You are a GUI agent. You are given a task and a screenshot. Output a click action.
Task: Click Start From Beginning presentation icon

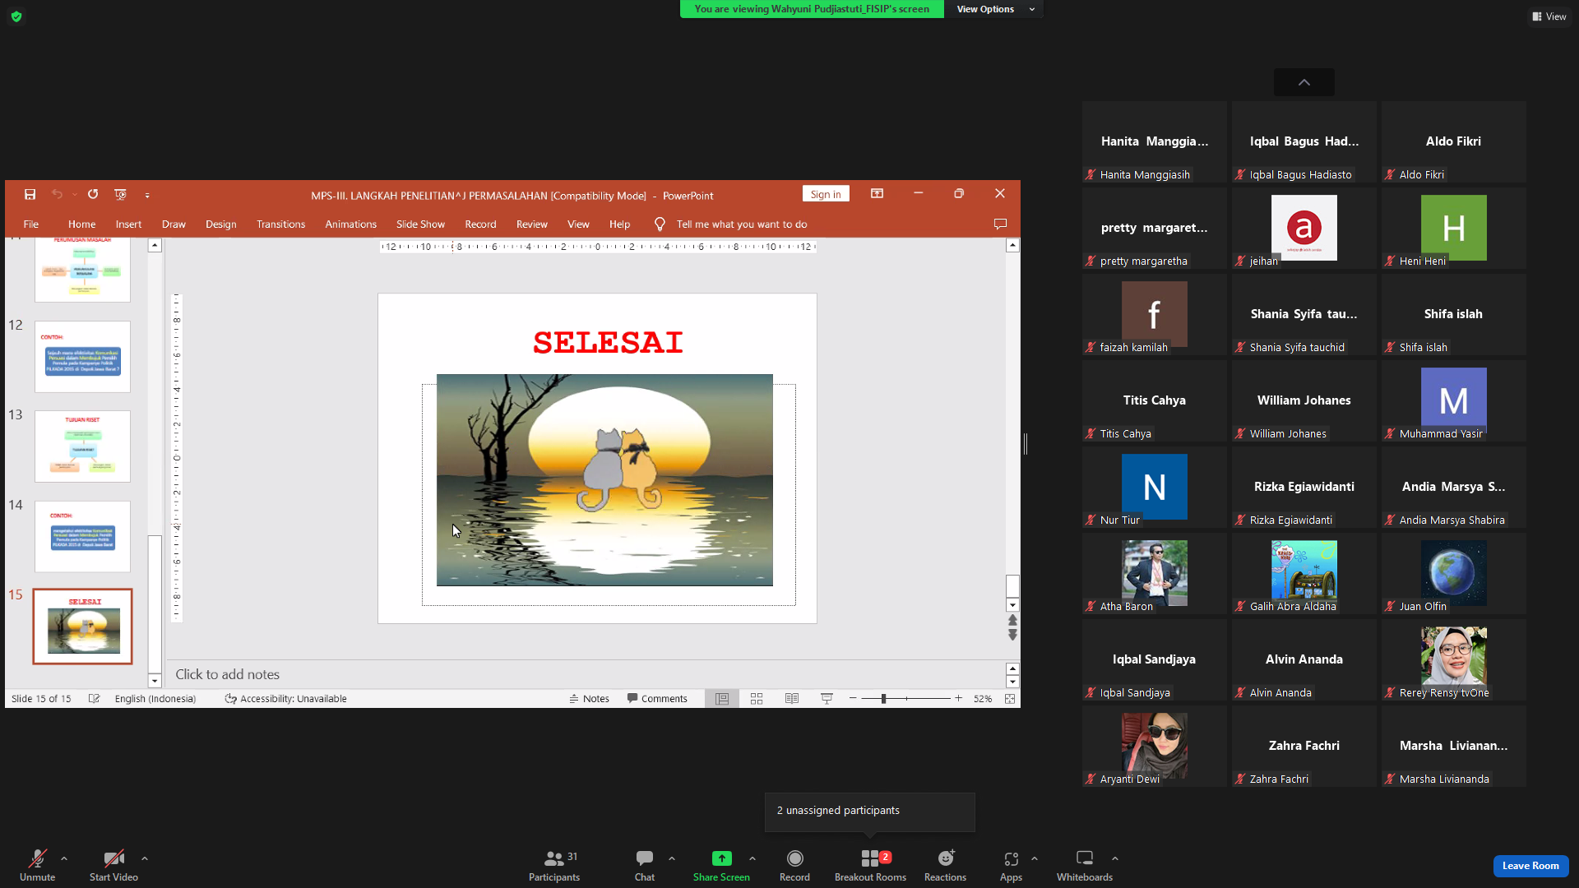[x=120, y=194]
